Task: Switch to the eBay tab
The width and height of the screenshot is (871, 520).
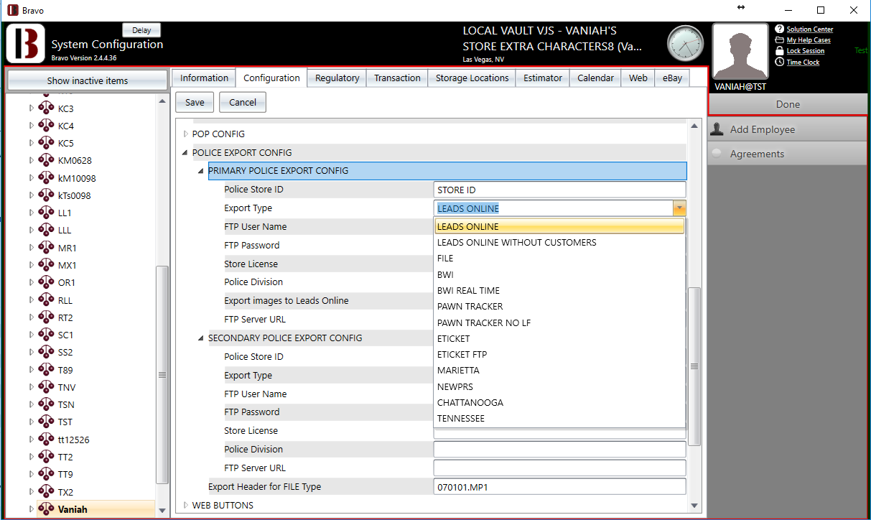Action: (672, 78)
